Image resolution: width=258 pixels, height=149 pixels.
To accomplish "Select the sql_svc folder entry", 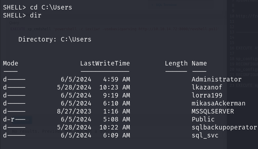I will [205, 135].
